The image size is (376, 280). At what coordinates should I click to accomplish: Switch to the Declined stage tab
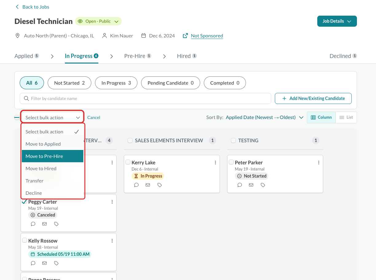(343, 56)
